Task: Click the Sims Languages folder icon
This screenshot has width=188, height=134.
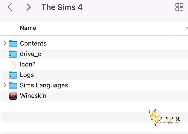Action: coord(13,85)
